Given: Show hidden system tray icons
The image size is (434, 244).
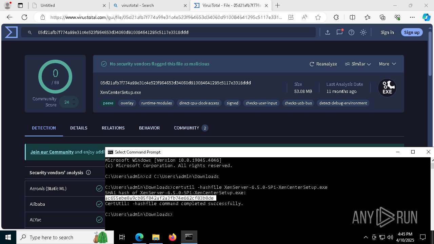Looking at the screenshot, I should tap(366, 237).
